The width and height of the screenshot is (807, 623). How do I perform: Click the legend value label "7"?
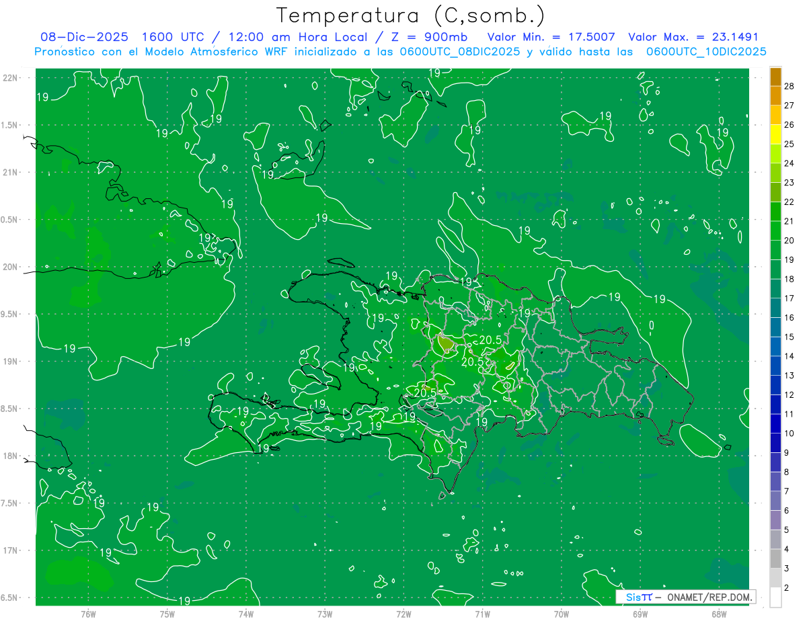(787, 491)
